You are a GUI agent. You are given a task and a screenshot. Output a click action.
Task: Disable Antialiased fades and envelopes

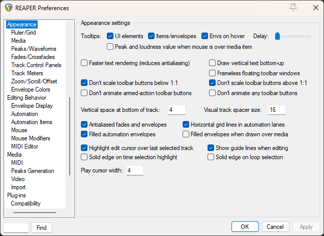(x=84, y=125)
